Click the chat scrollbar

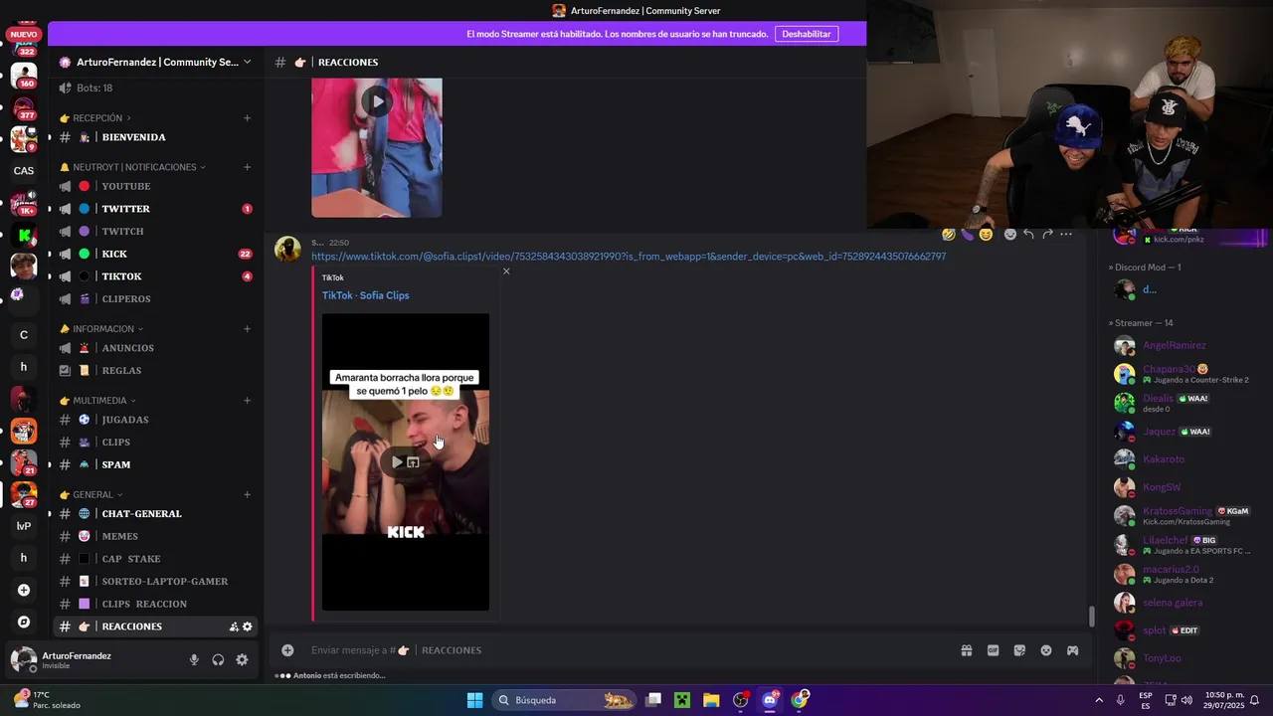[x=1091, y=617]
